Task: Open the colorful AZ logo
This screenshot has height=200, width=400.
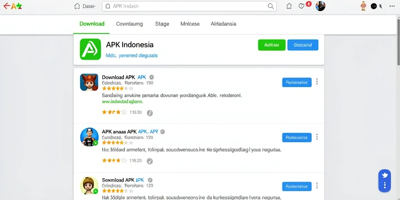Action: [x=16, y=6]
